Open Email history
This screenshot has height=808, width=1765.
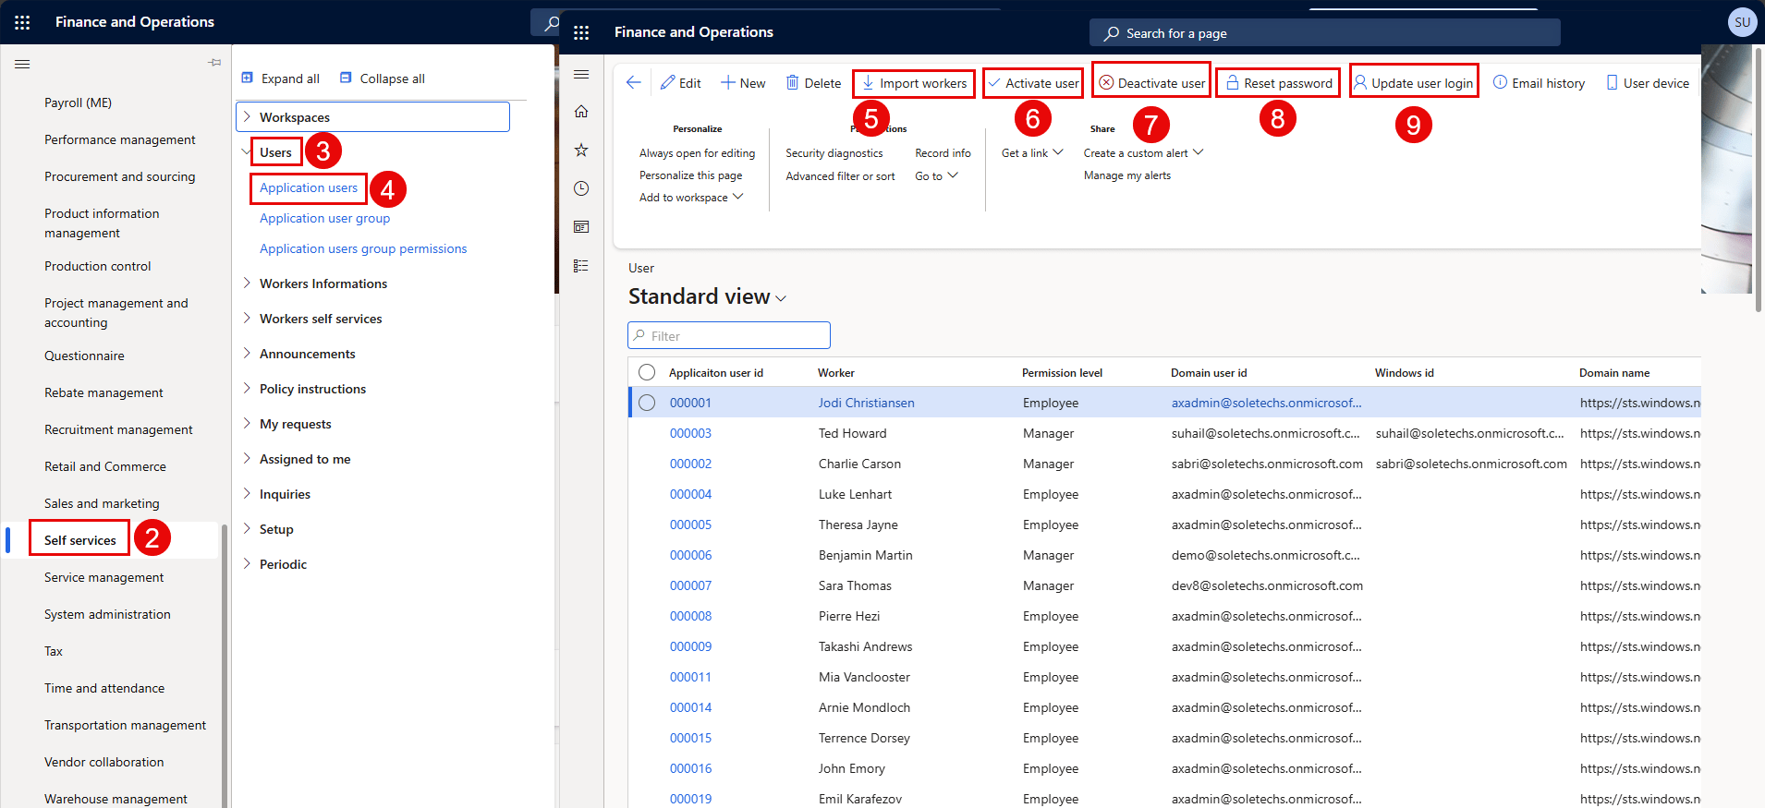click(x=1539, y=83)
